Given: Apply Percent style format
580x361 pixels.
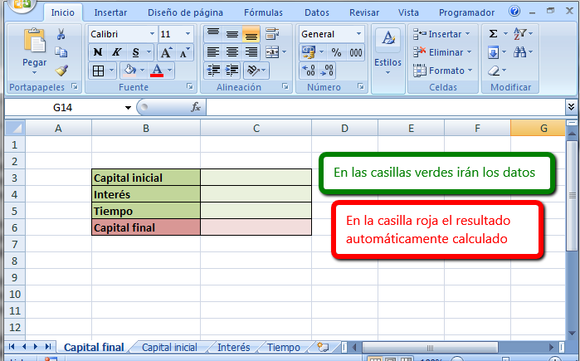Looking at the screenshot, I should (x=336, y=52).
